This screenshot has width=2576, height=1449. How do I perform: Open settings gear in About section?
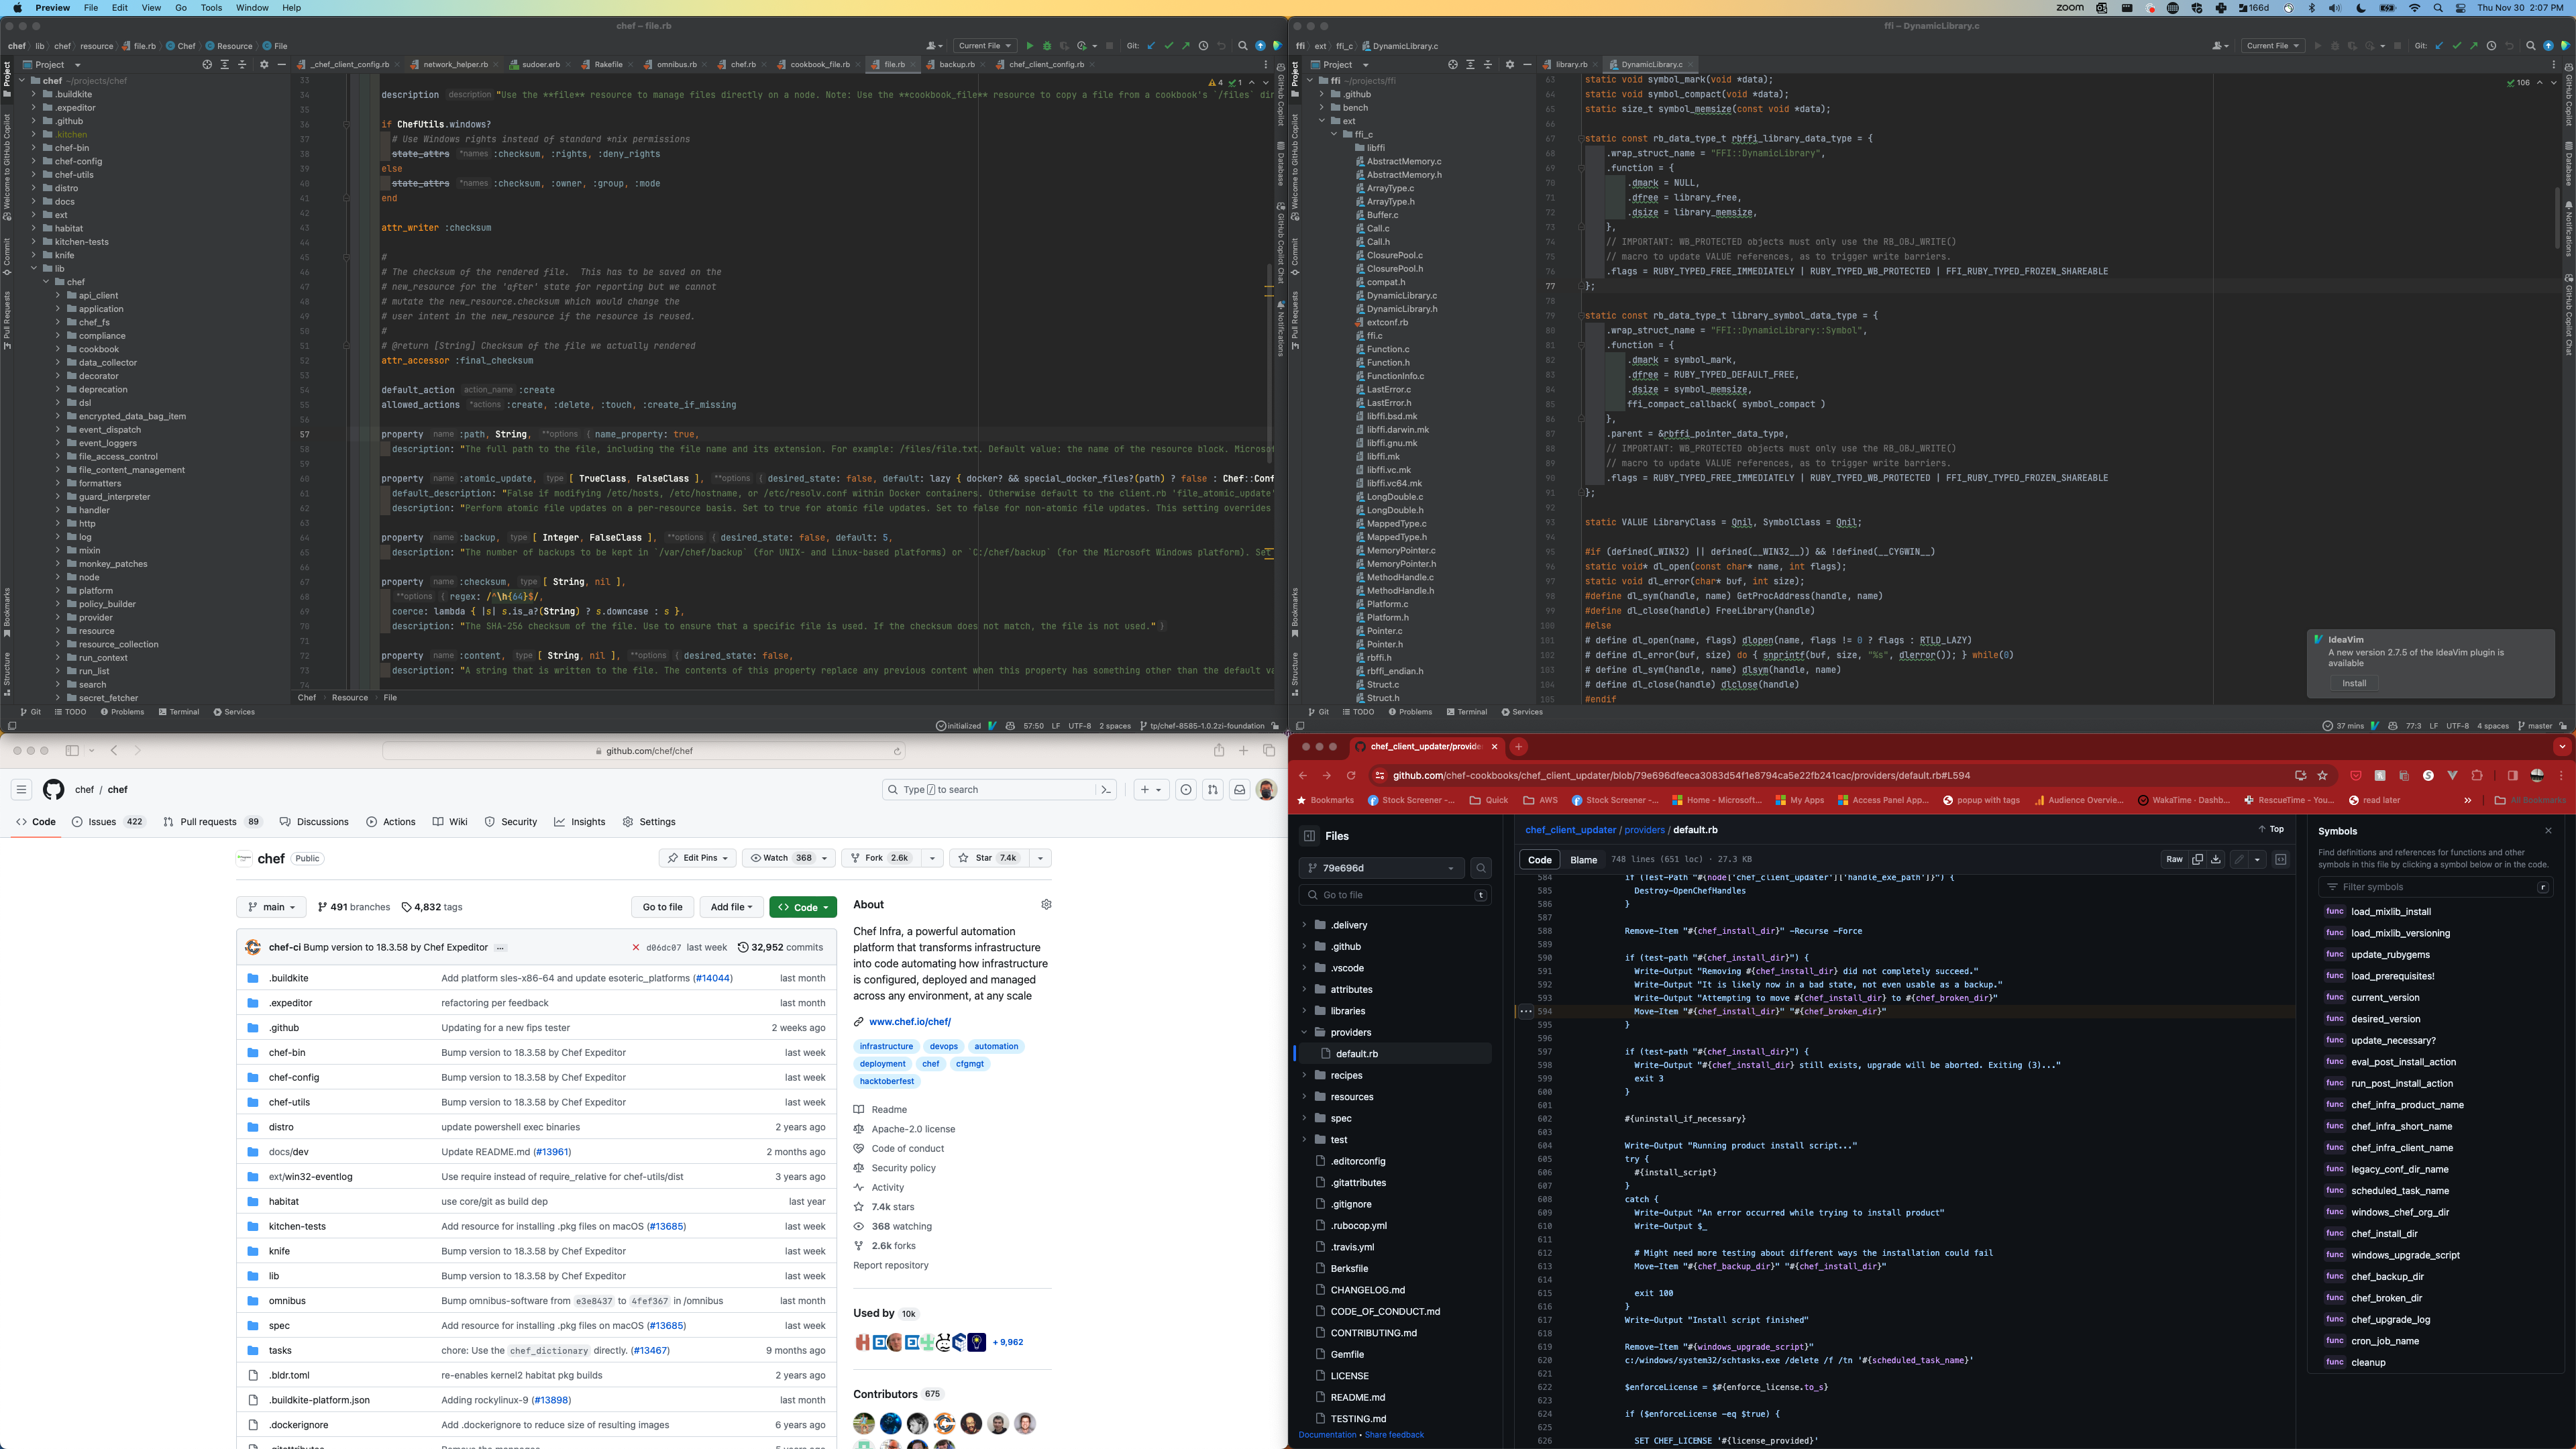[x=1046, y=904]
